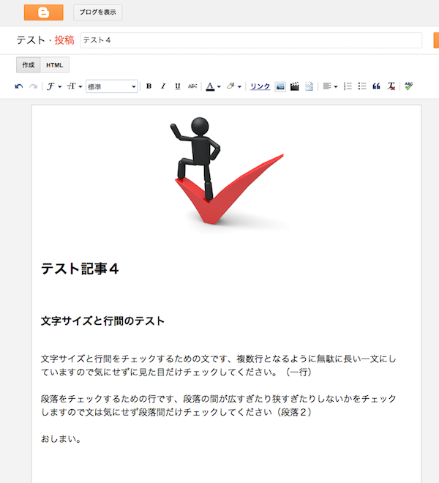The image size is (439, 483).
Task: Toggle strikethrough formatting
Action: (192, 86)
